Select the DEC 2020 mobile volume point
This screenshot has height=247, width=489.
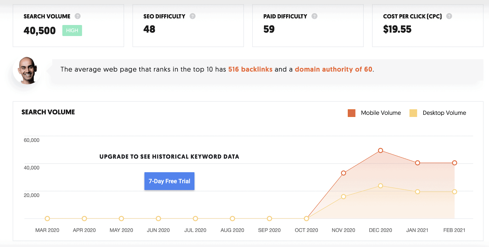coord(381,151)
